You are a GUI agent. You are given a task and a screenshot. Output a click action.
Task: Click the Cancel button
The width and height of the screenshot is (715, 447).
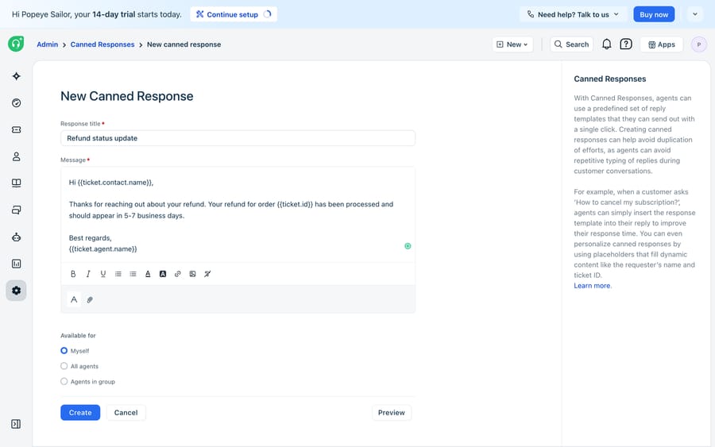coord(126,412)
